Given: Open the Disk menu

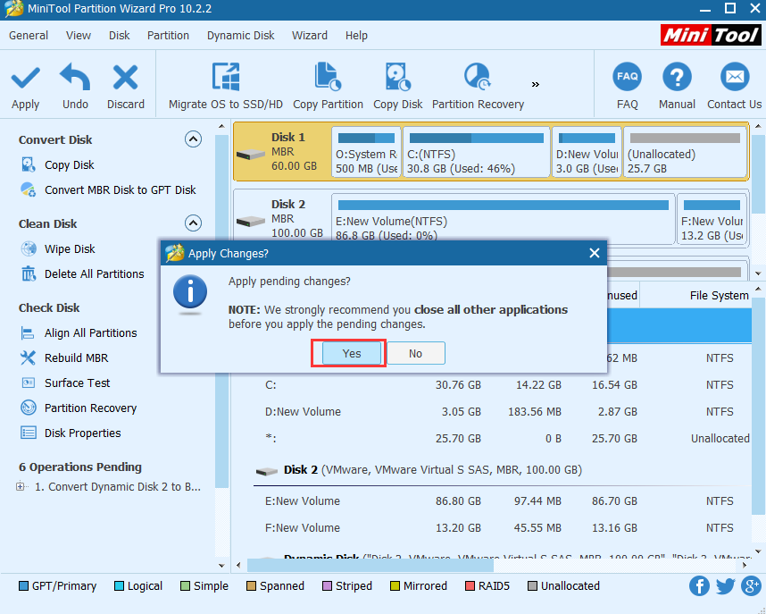Looking at the screenshot, I should click(120, 35).
